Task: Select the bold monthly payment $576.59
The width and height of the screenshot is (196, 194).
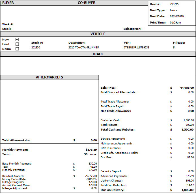Action: pos(91,150)
